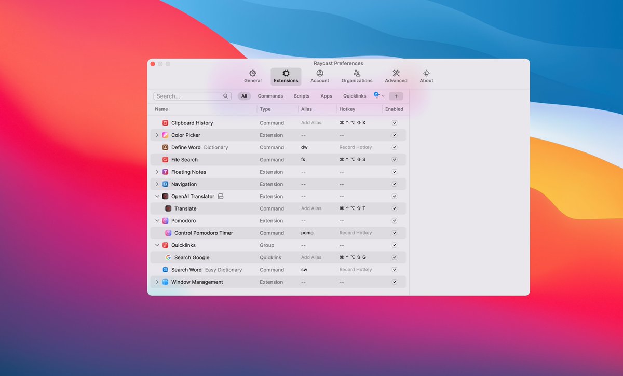Click the plus add button
Screen dimensions: 623x376
(396, 96)
